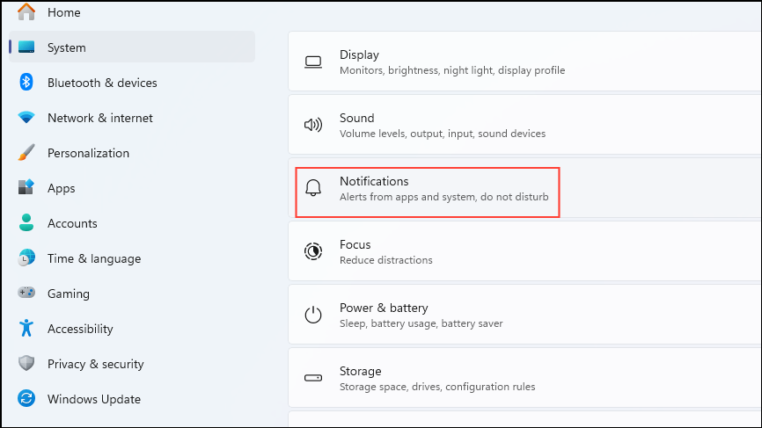The width and height of the screenshot is (762, 428).
Task: Click 'Monitors, brightness, night light, display profile' text
Action: click(x=452, y=70)
